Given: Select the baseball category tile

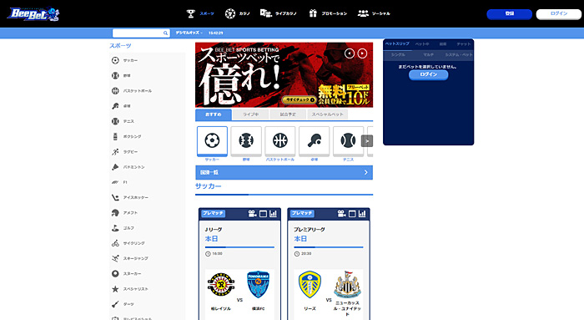Looking at the screenshot, I should tap(246, 141).
